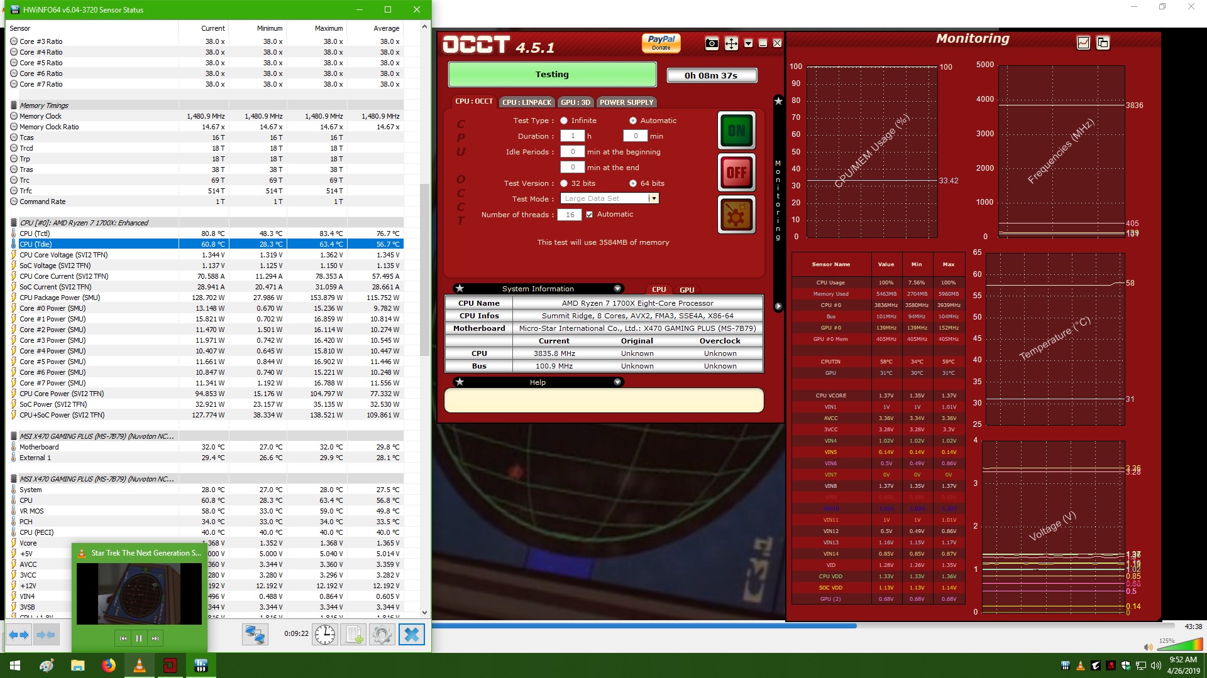Open the POWER SUPPLY tab
Screen dimensions: 1207x678
click(626, 102)
